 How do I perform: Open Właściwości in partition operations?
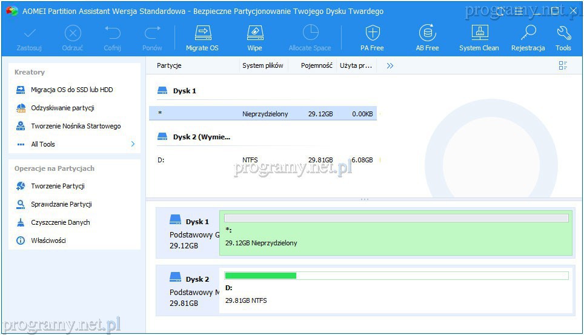click(x=48, y=240)
